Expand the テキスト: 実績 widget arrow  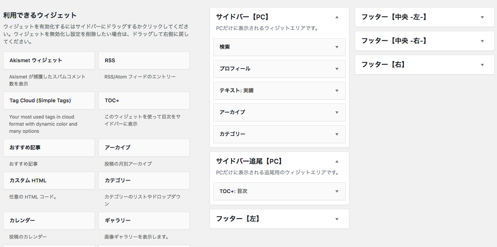click(337, 90)
